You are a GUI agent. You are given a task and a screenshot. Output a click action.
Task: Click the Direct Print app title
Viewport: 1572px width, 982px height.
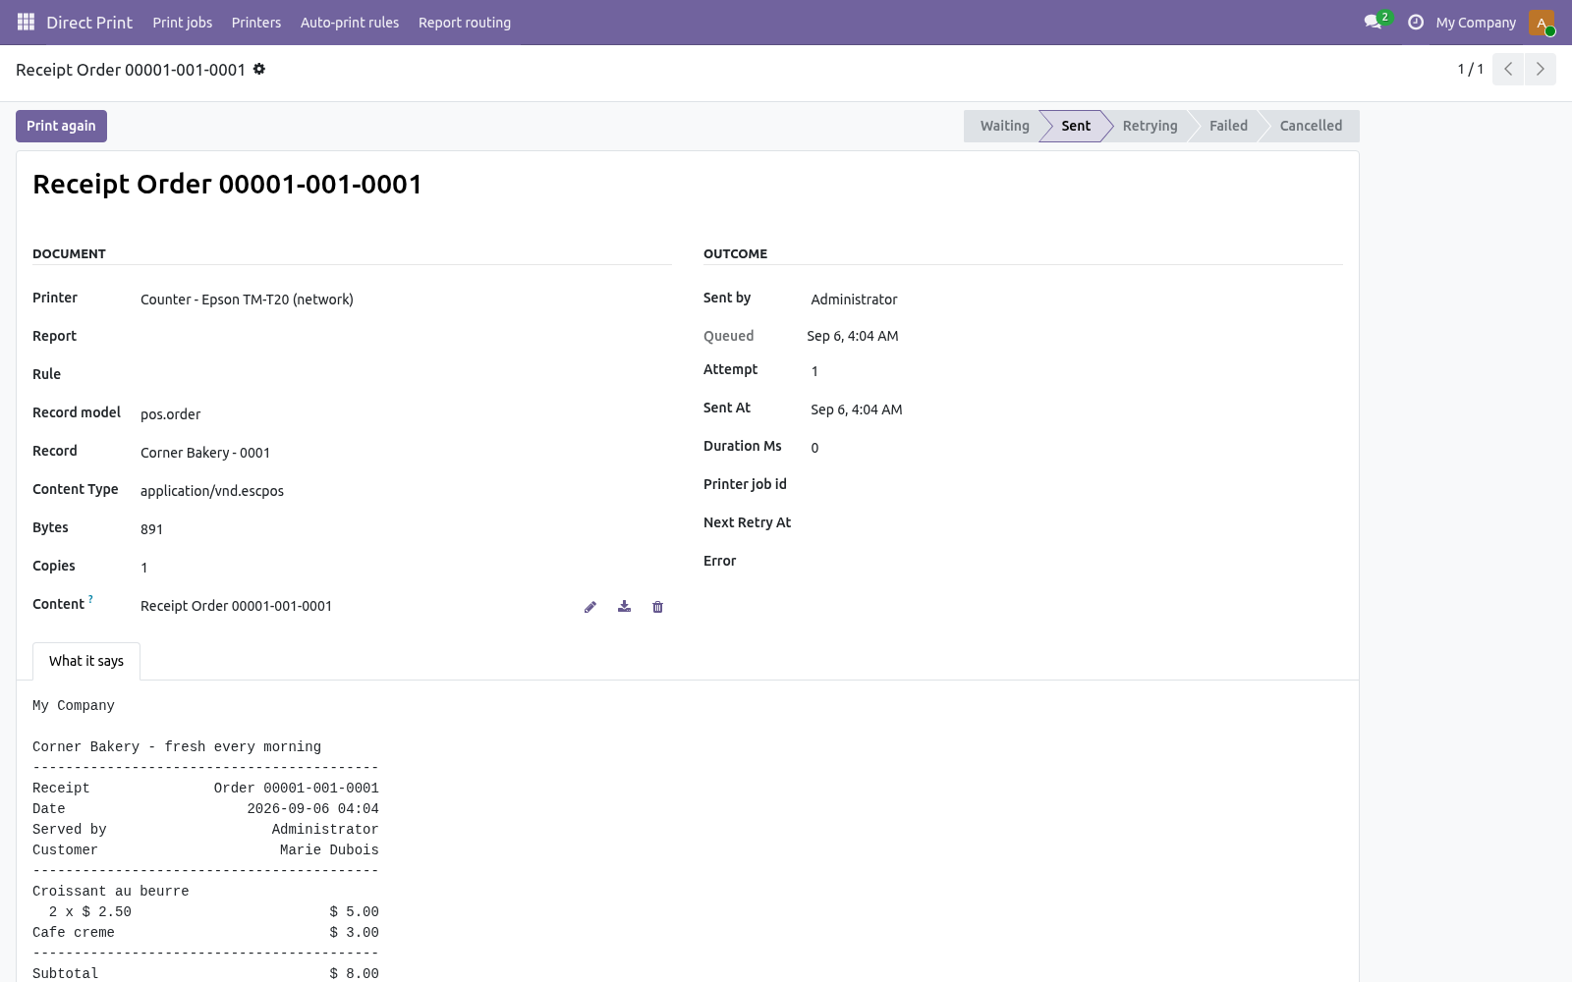(89, 23)
